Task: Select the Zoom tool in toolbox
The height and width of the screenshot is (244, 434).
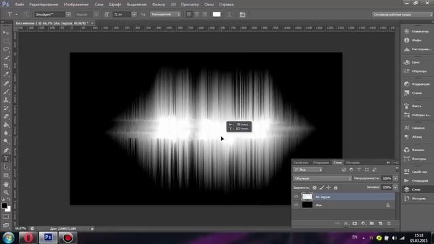Action: (6, 192)
